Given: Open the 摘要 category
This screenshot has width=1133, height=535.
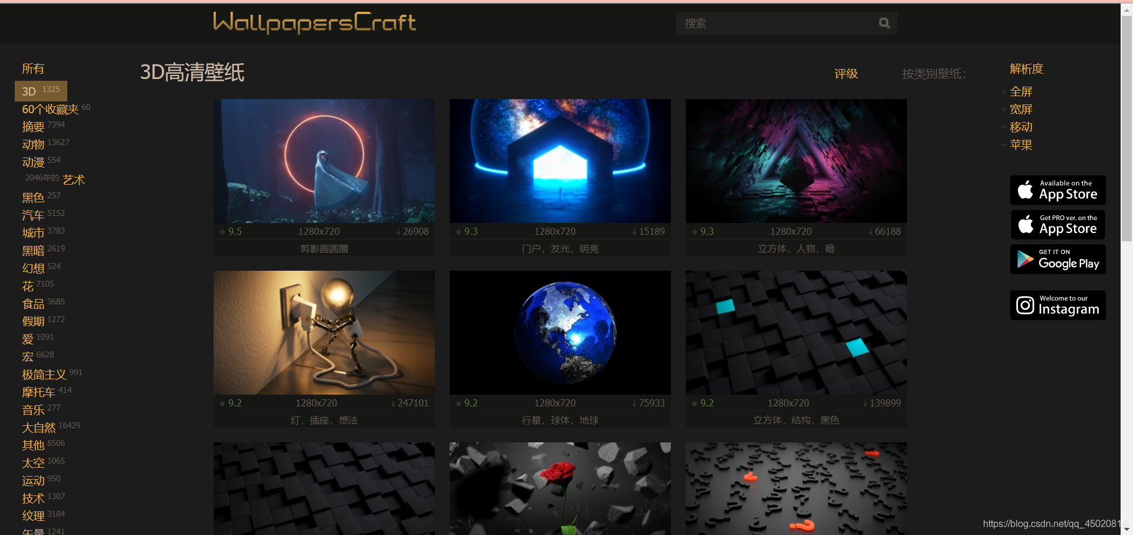Looking at the screenshot, I should [33, 127].
